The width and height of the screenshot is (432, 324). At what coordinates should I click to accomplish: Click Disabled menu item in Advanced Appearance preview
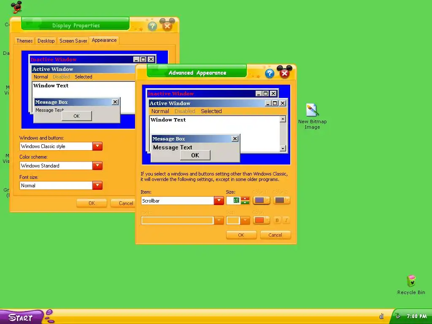click(185, 111)
